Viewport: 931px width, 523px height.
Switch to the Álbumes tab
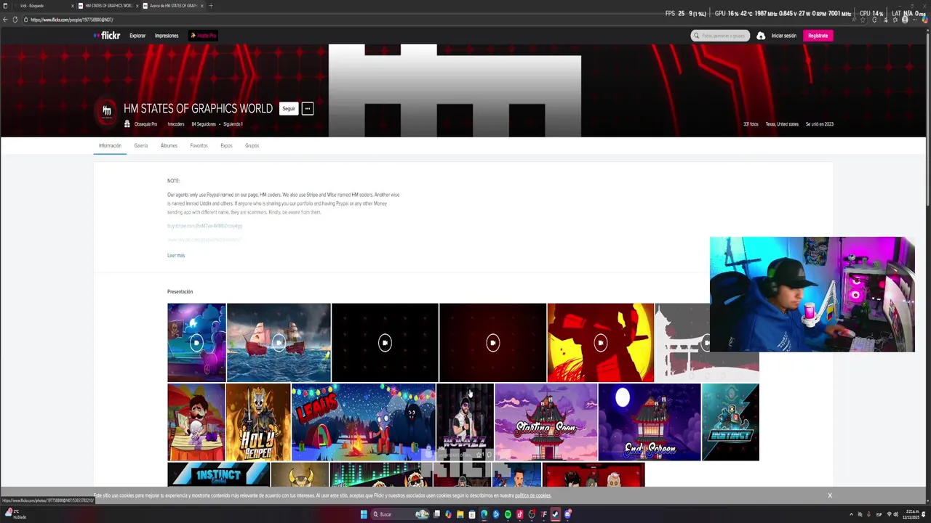pyautogui.click(x=169, y=146)
